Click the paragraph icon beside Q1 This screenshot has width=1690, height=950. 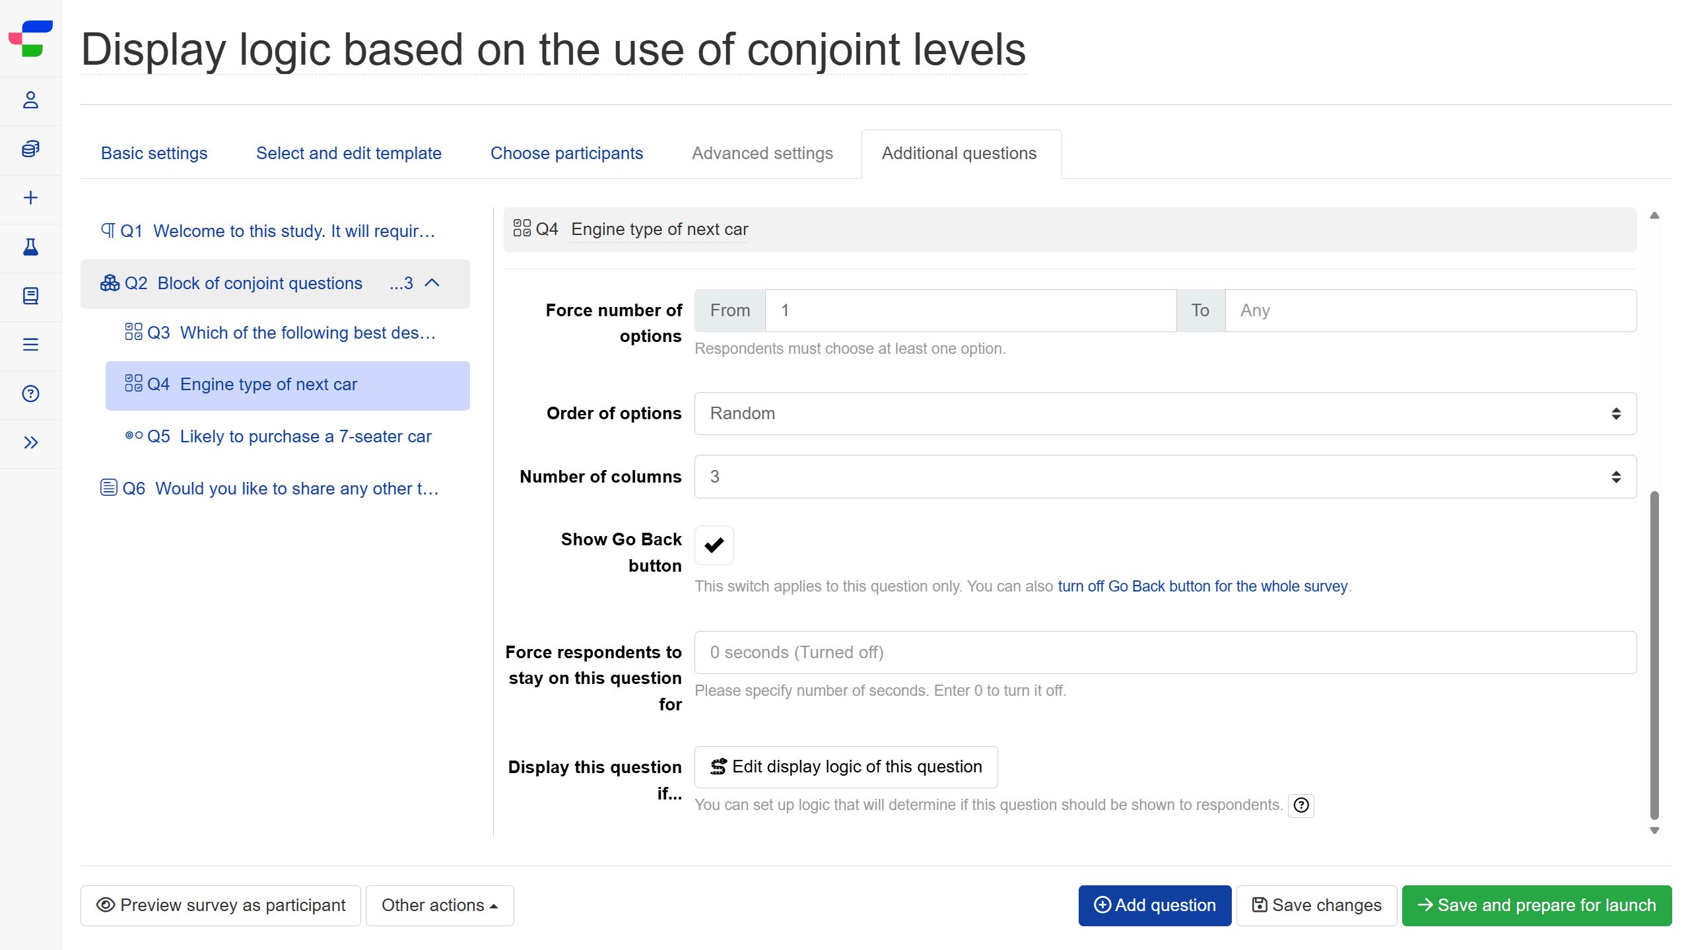[x=108, y=230]
